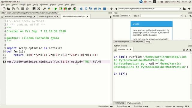Open editor options gear icon
Viewport: 192px width, 108px height.
(x=111, y=17)
